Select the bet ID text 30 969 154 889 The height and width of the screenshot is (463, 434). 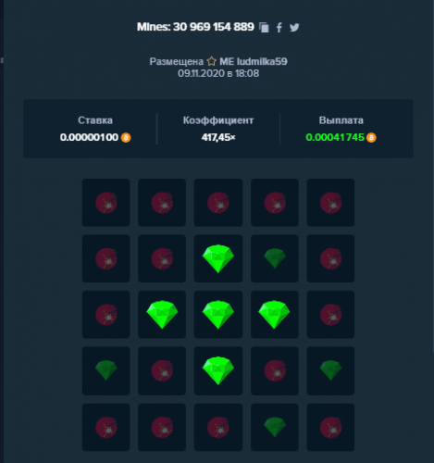(214, 27)
